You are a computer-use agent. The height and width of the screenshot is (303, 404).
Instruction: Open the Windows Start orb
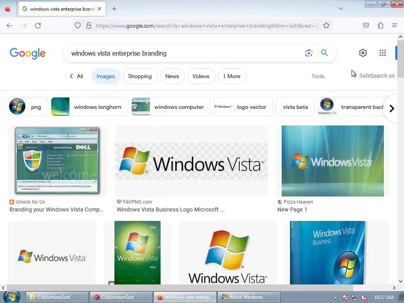coord(12,297)
